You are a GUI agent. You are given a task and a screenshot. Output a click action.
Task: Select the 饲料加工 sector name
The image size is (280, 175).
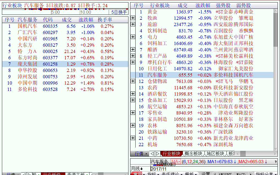coord(157,43)
